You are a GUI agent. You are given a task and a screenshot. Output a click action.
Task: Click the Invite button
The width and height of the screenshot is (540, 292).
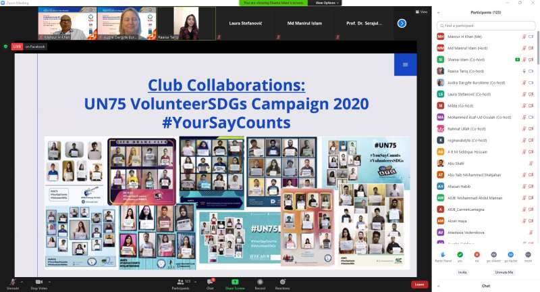pyautogui.click(x=462, y=272)
